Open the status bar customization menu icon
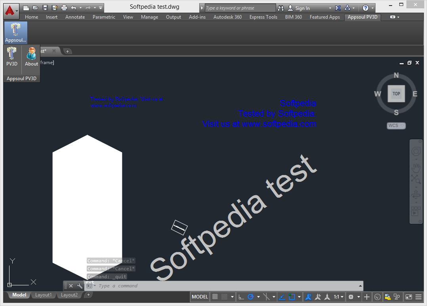Viewport: 427px width, 306px height. pyautogui.click(x=419, y=297)
